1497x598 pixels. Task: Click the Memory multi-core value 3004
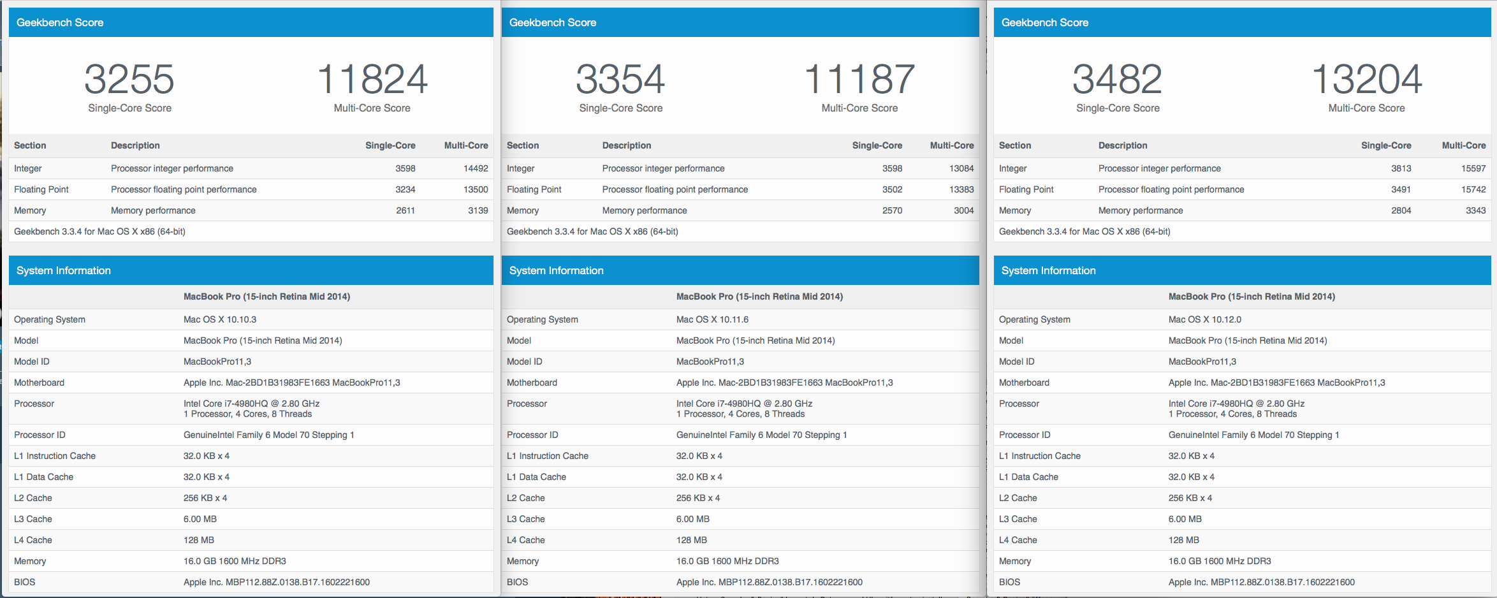pyautogui.click(x=964, y=210)
